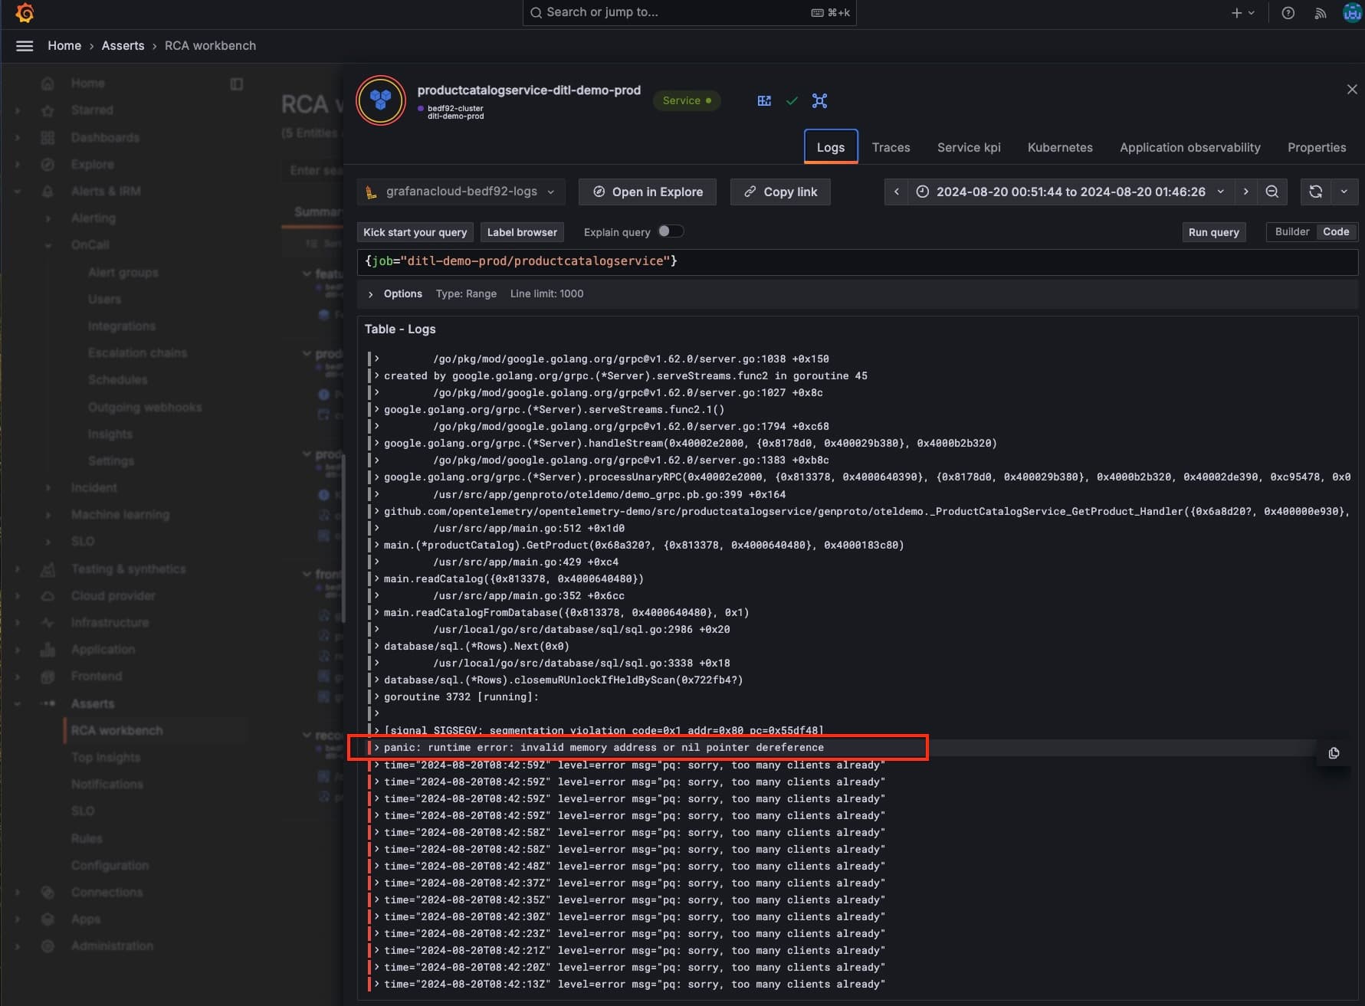
Task: Copy the panic log line using clipboard icon
Action: click(1334, 753)
